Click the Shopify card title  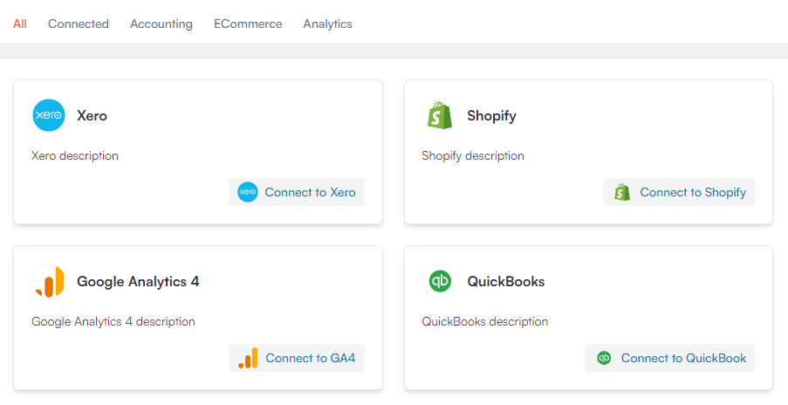pos(491,116)
